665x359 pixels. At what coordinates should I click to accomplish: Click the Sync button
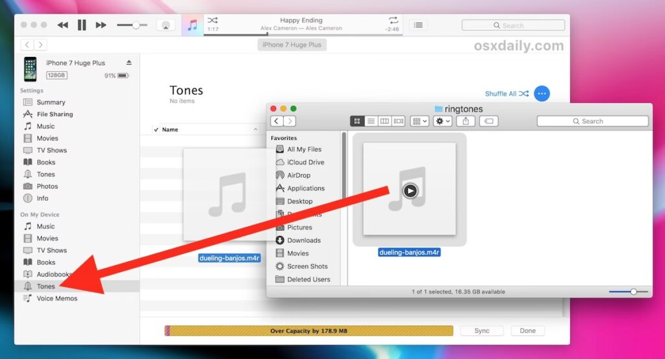point(482,330)
